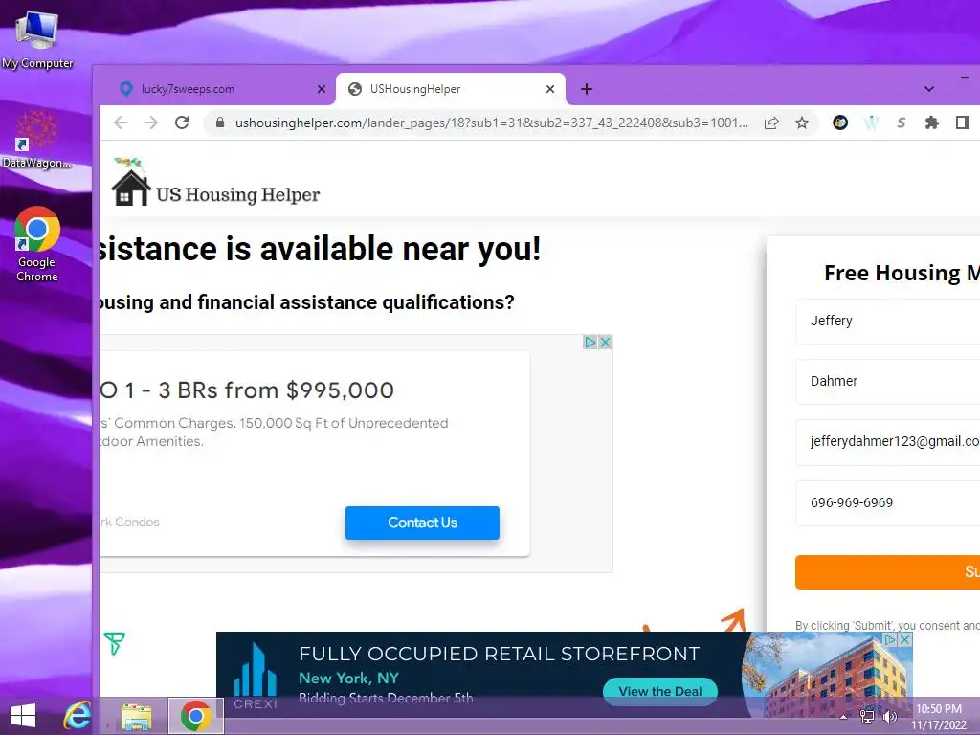
Task: View site security lock info
Action: 220,122
